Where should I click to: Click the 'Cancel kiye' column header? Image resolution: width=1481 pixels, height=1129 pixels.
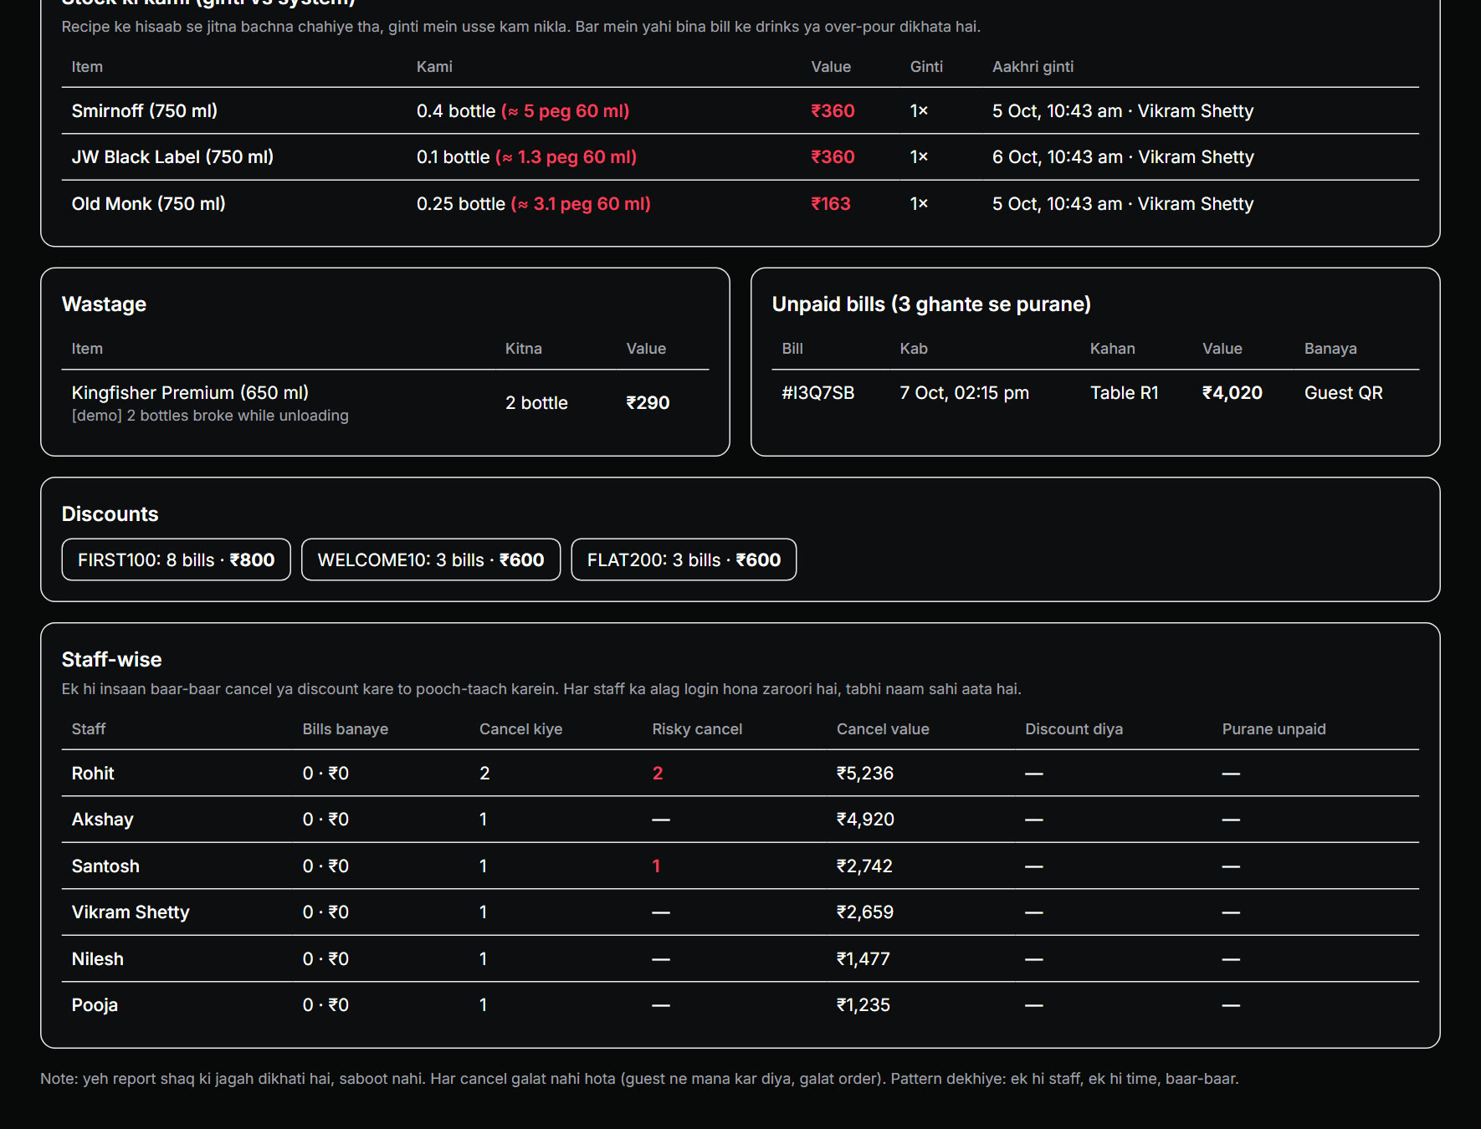520,729
